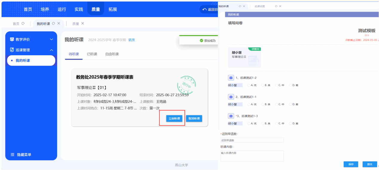Select 'D. 差' for question 巡课测试1-3
Screen dimensions: 379x170
290,123
